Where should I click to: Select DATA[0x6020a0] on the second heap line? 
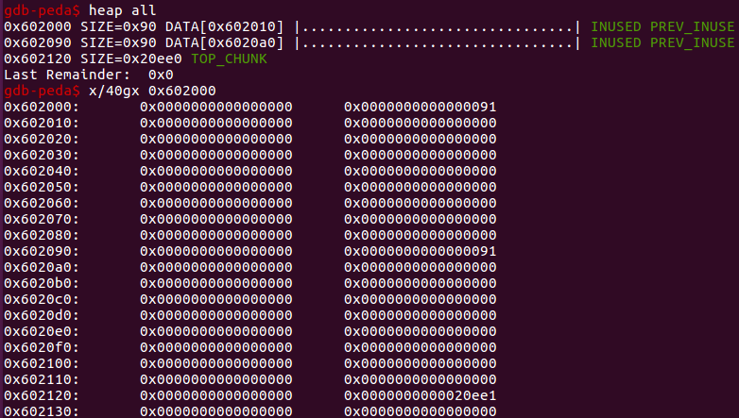pyautogui.click(x=224, y=42)
